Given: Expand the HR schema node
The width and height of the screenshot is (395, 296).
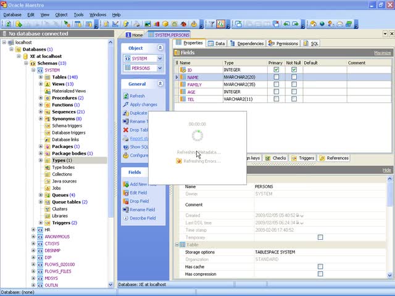Looking at the screenshot, I should pyautogui.click(x=33, y=229).
